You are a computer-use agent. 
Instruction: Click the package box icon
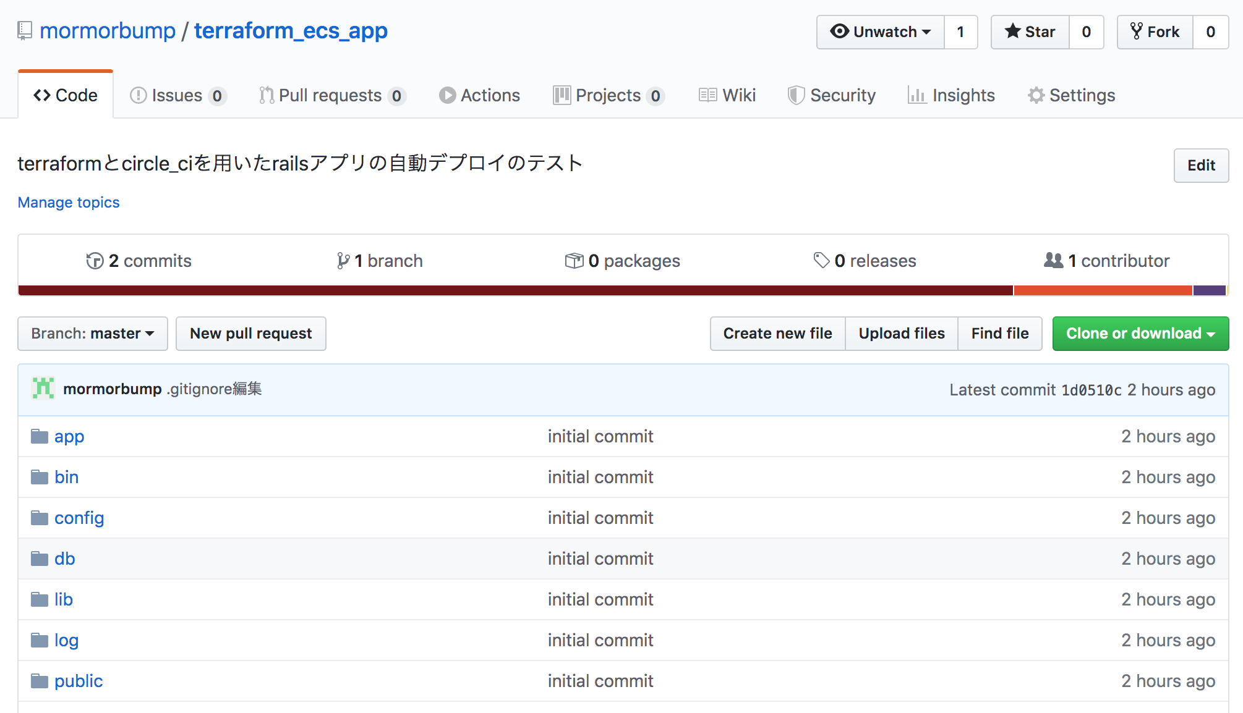tap(574, 261)
